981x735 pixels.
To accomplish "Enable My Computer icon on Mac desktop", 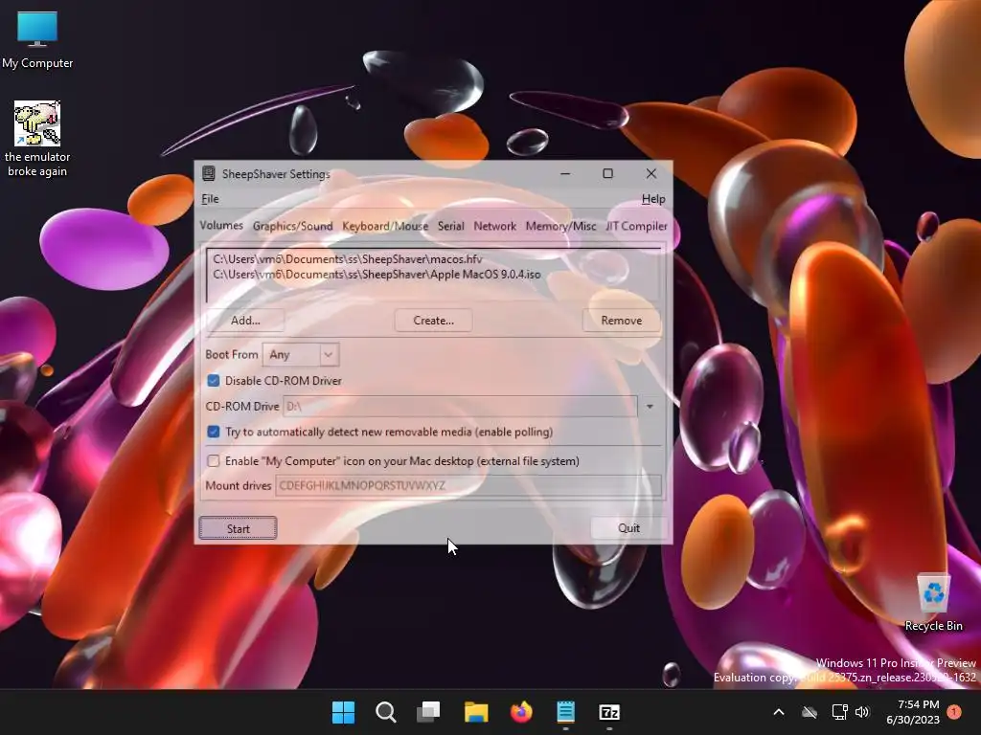I will pos(214,461).
